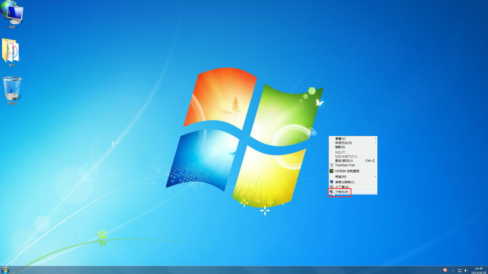Image resolution: width=488 pixels, height=274 pixels.
Task: Open the network status tray icon
Action: (x=460, y=270)
